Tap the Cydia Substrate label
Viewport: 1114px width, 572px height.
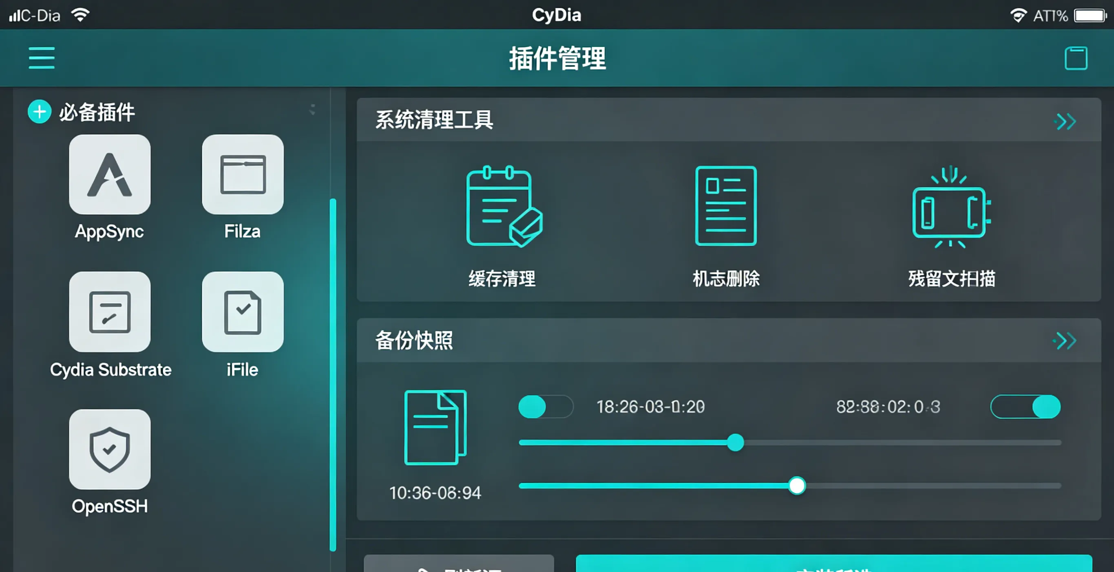(111, 370)
